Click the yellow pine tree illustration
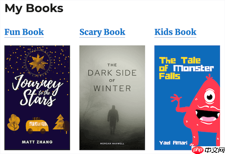This screenshot has width=225, height=154. pyautogui.click(x=59, y=122)
